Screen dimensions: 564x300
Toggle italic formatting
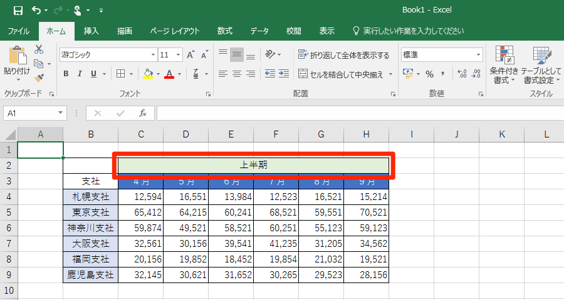click(x=80, y=74)
